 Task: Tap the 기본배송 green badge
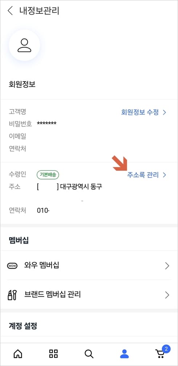48,174
